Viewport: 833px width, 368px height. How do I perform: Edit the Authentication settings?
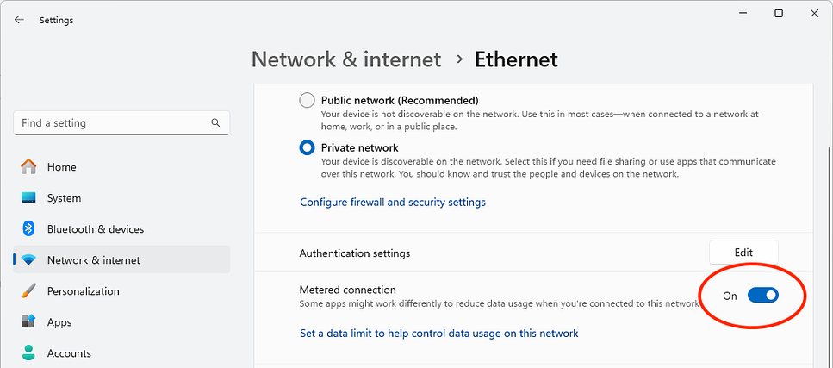pyautogui.click(x=743, y=253)
